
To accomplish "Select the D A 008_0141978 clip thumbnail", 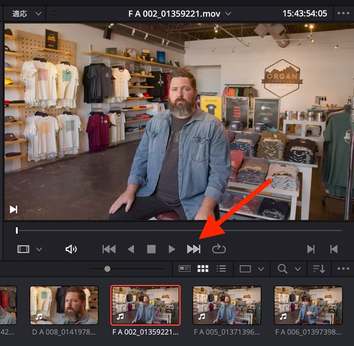I will 64,305.
